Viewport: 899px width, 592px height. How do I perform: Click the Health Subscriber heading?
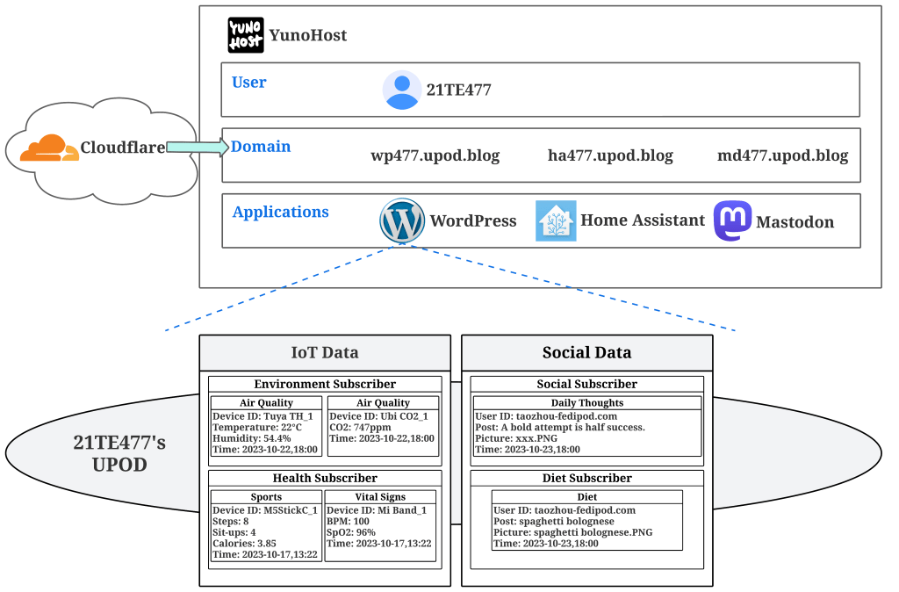325,478
